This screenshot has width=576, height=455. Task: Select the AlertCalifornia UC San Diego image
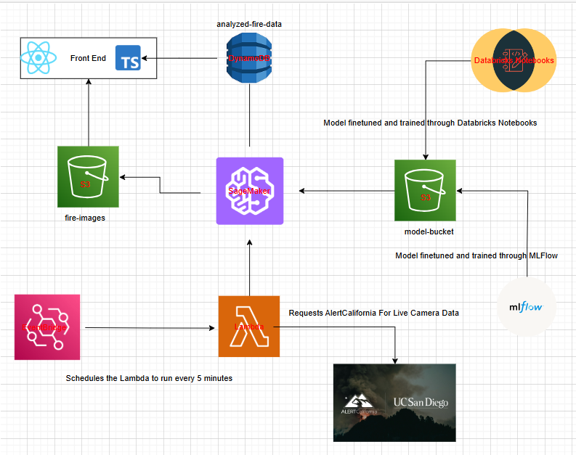click(x=394, y=403)
